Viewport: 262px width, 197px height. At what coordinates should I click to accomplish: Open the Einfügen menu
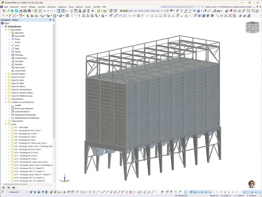click(x=32, y=7)
